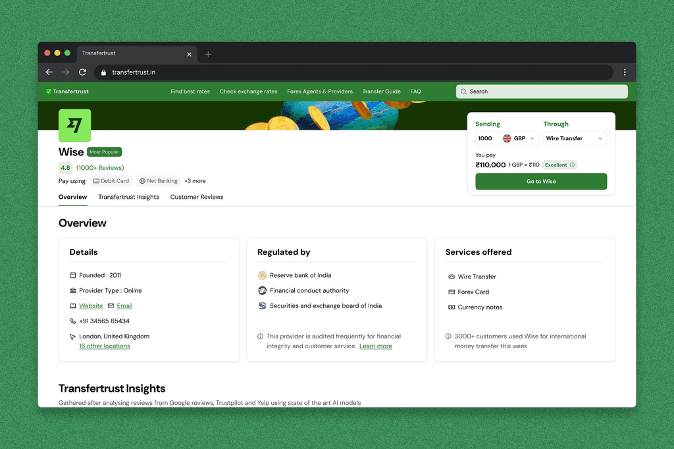Screen dimensions: 674x449
Task: Switch to Customer Reviews tab
Action: pos(197,197)
